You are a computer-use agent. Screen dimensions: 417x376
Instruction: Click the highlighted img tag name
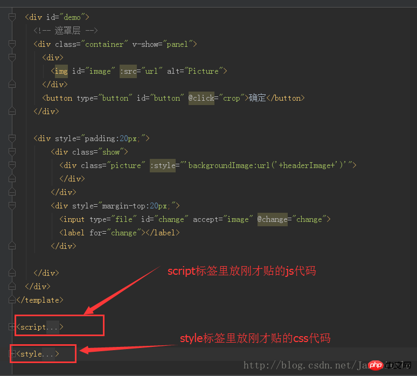pos(61,71)
